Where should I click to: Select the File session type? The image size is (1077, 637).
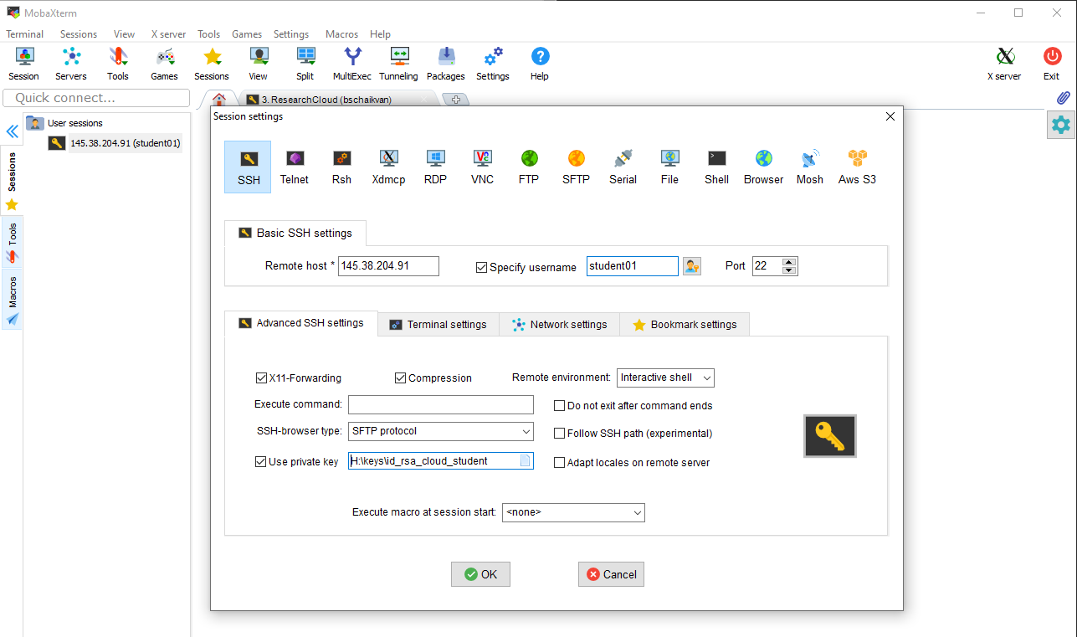(669, 167)
